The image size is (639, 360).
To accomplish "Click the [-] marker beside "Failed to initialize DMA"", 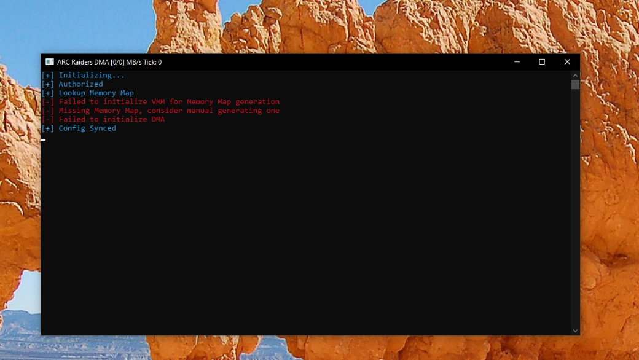I will (48, 120).
